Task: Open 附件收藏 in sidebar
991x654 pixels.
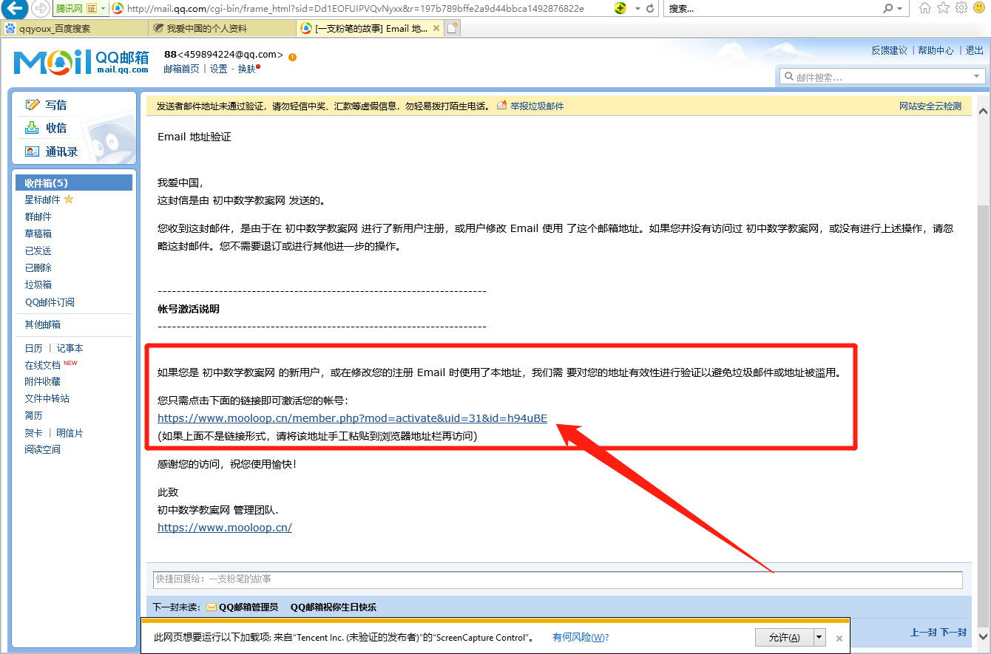Action: (43, 381)
